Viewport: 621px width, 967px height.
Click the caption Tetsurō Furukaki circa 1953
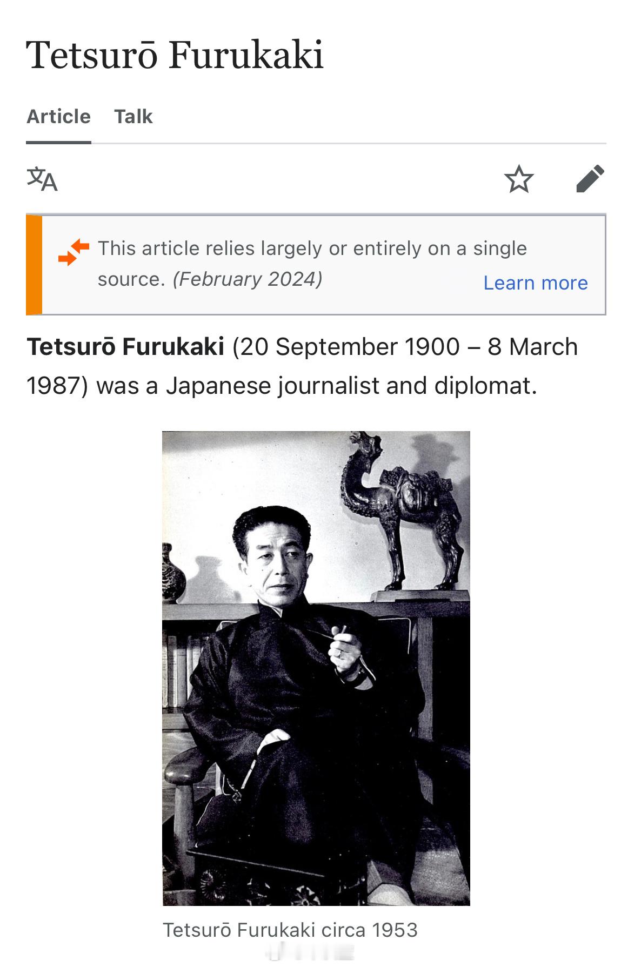290,930
